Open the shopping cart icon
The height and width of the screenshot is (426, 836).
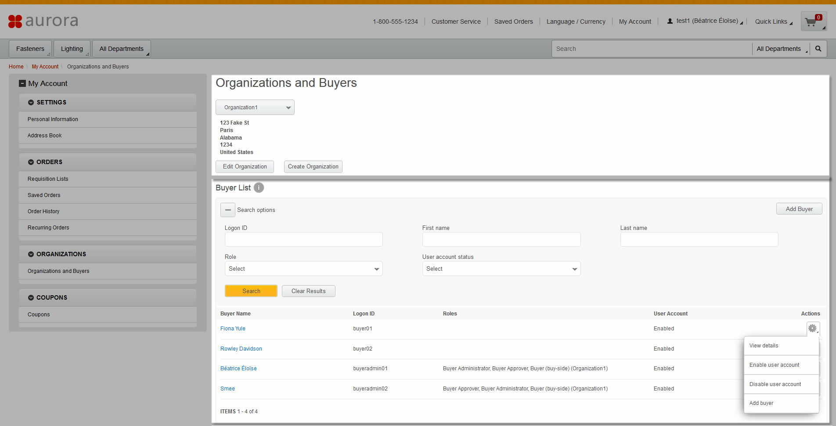(813, 21)
